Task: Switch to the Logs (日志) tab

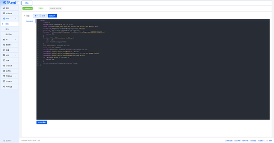Action: (44, 16)
